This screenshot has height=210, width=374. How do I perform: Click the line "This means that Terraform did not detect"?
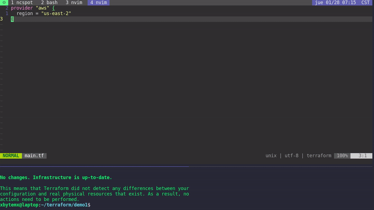click(x=95, y=189)
